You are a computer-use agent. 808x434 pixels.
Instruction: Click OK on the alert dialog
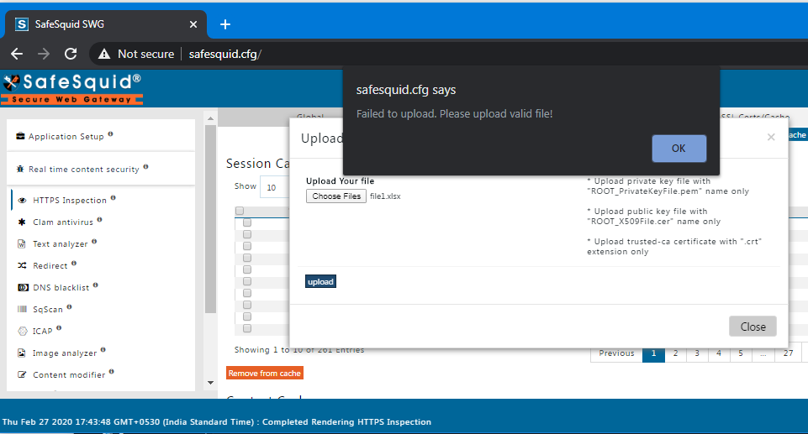point(679,149)
